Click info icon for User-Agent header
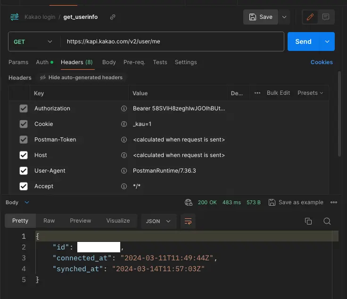Image resolution: width=347 pixels, height=299 pixels. pos(124,171)
